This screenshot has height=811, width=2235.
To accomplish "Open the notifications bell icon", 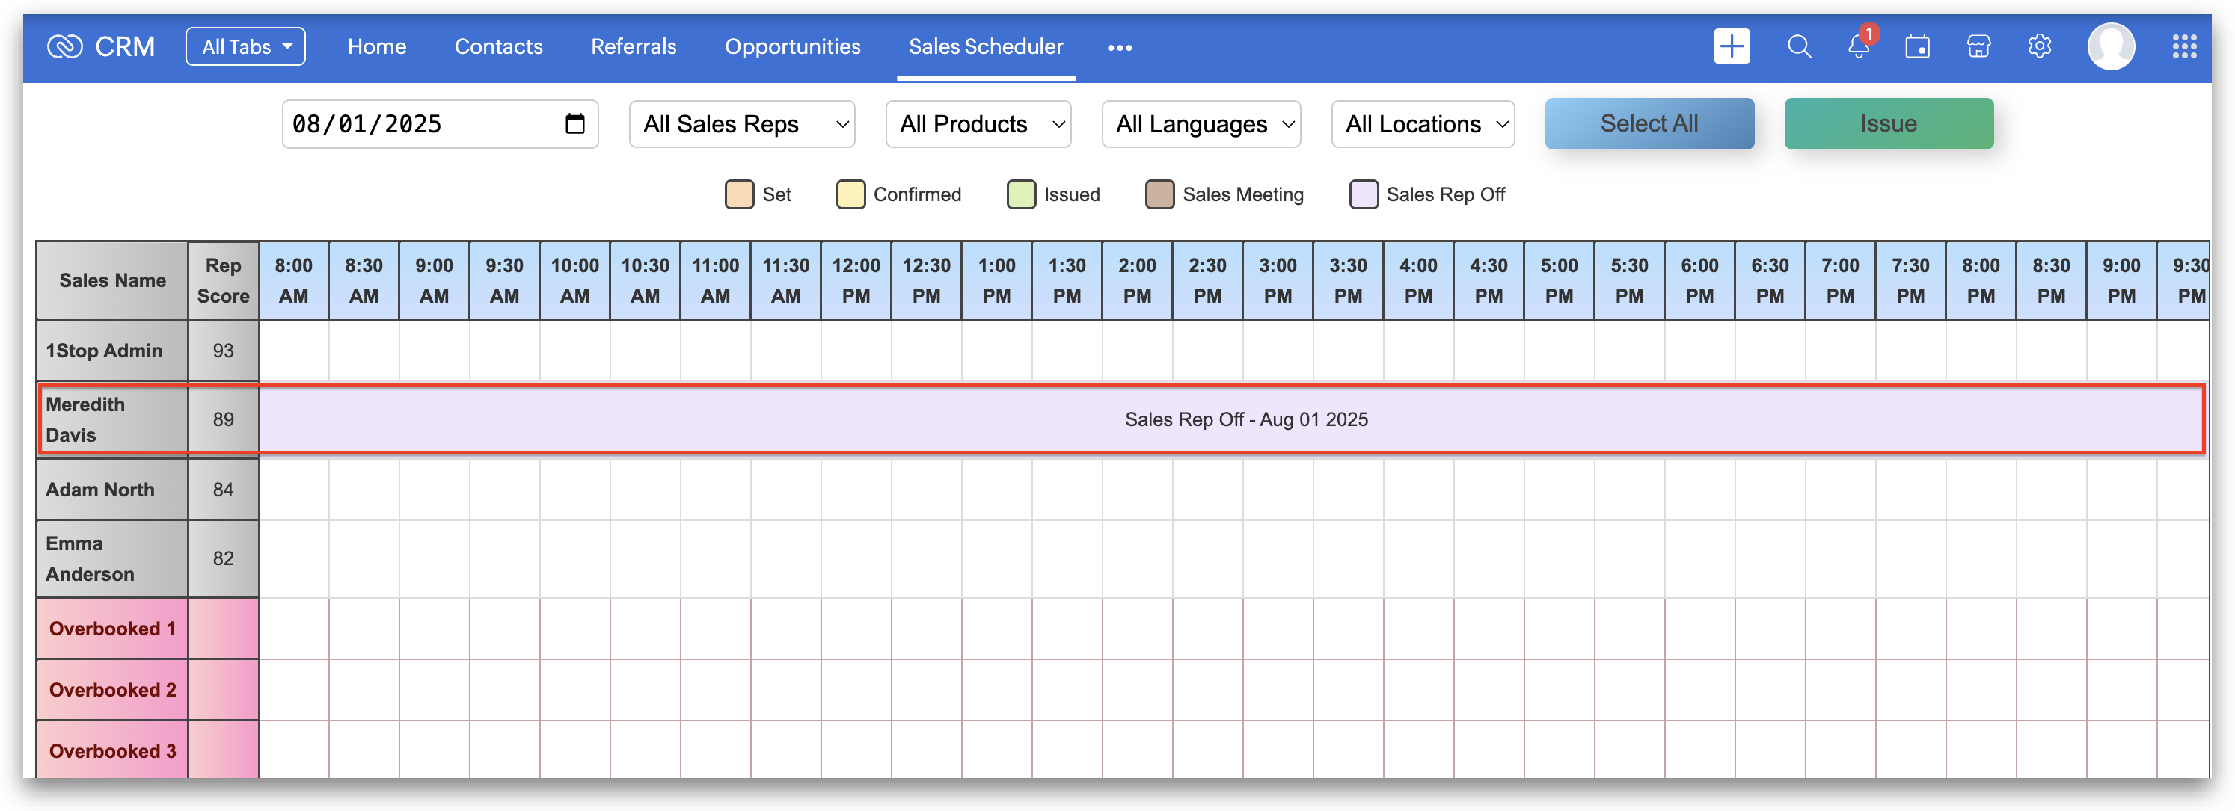I will tap(1859, 47).
